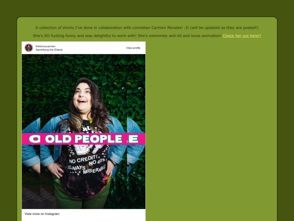Open the 'Check her out here!!' link
294x221 pixels.
[242, 35]
